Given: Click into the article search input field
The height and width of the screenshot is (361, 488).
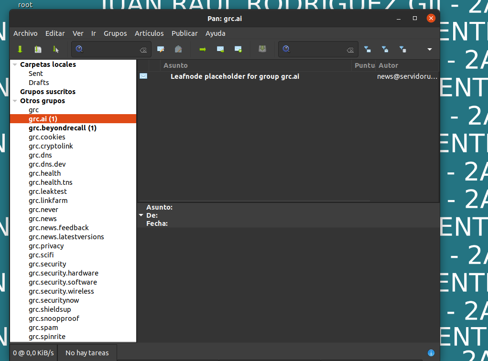Looking at the screenshot, I should coord(318,49).
